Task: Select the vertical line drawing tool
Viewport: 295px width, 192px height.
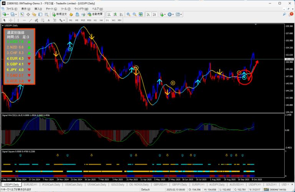Action: (19, 20)
